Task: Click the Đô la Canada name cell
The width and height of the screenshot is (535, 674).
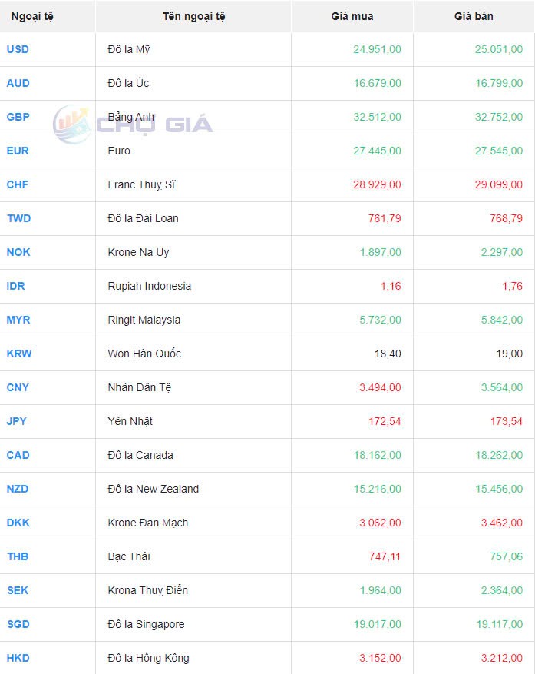Action: (140, 455)
